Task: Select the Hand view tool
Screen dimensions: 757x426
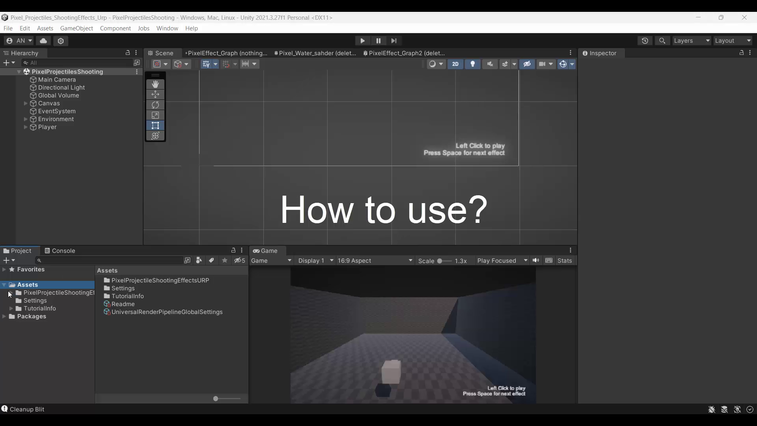Action: [155, 84]
